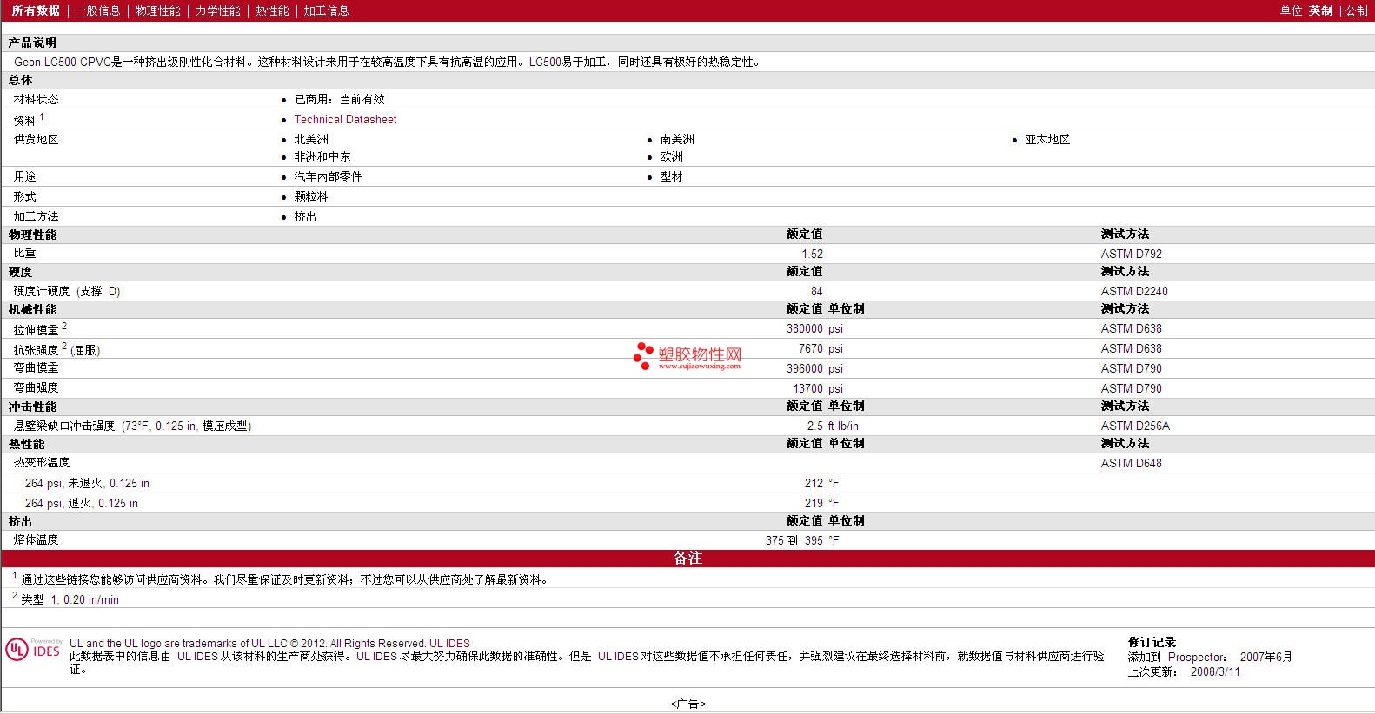Click the 2008/3/11 last updated date
Screen dimensions: 1375x714
pos(1215,671)
